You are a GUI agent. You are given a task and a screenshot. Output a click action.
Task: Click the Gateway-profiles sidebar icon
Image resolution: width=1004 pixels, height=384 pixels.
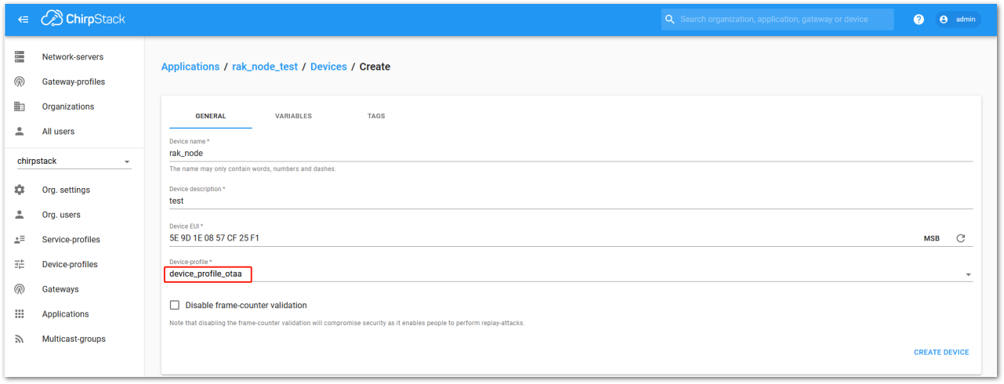[20, 82]
